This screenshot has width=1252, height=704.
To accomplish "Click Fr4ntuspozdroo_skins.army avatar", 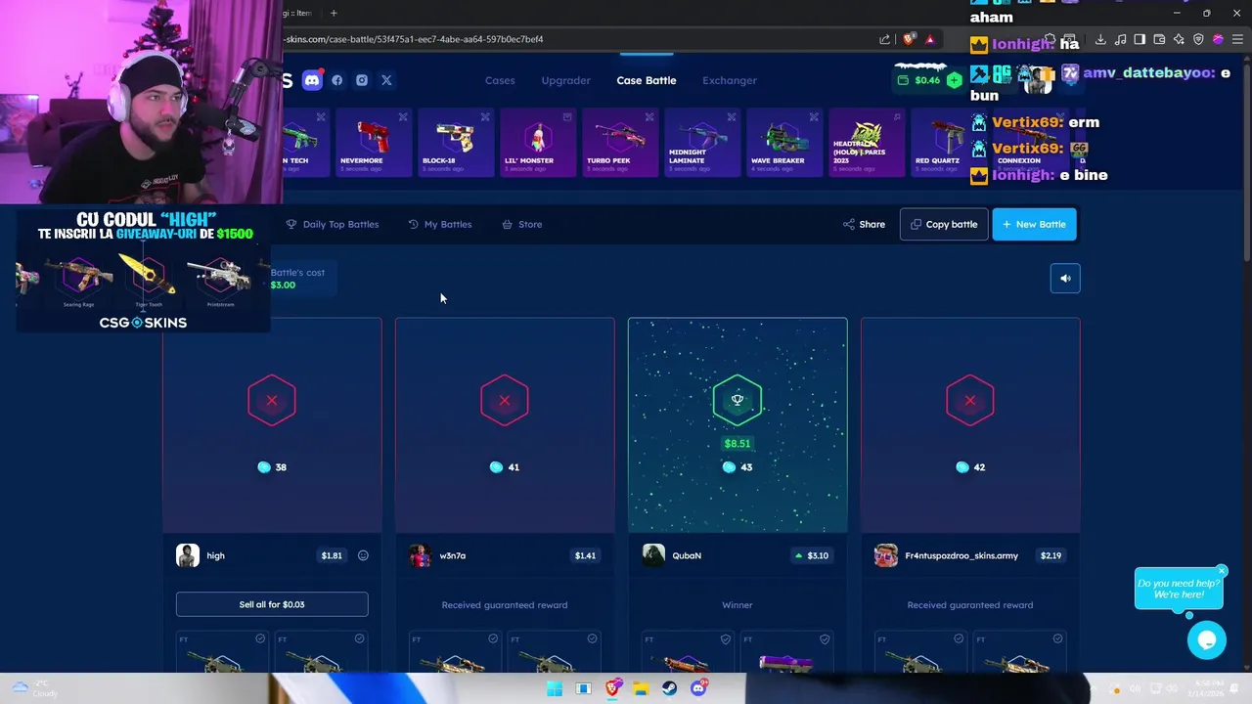I will click(x=886, y=555).
